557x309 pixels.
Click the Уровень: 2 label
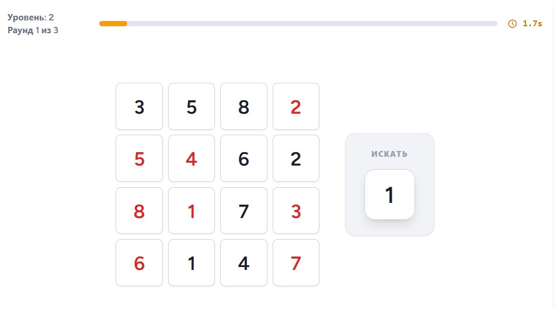pyautogui.click(x=30, y=17)
